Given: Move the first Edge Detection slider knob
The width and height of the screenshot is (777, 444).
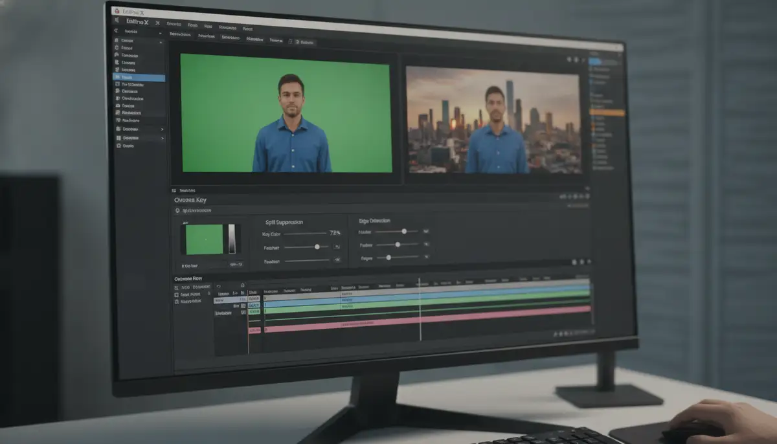Looking at the screenshot, I should coord(404,231).
